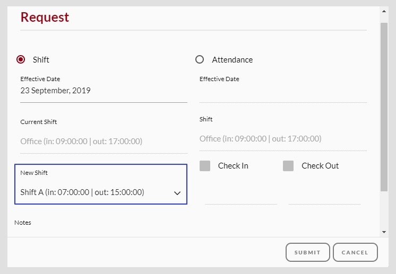
Task: Click the Current Shift field
Action: coord(104,142)
